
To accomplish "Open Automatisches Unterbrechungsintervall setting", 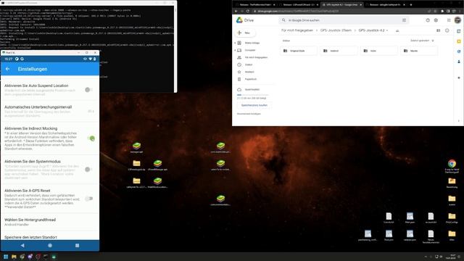I will pos(50,111).
